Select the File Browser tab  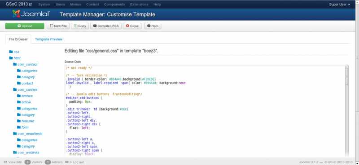[18, 39]
